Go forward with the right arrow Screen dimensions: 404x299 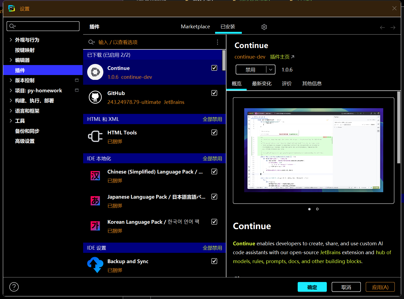coord(393,28)
